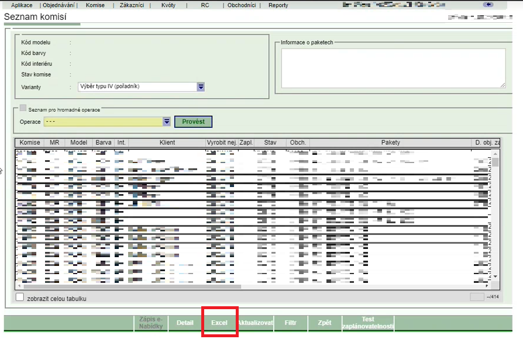The image size is (523, 346).
Task: Sort by the Klient column header
Action: (x=167, y=143)
